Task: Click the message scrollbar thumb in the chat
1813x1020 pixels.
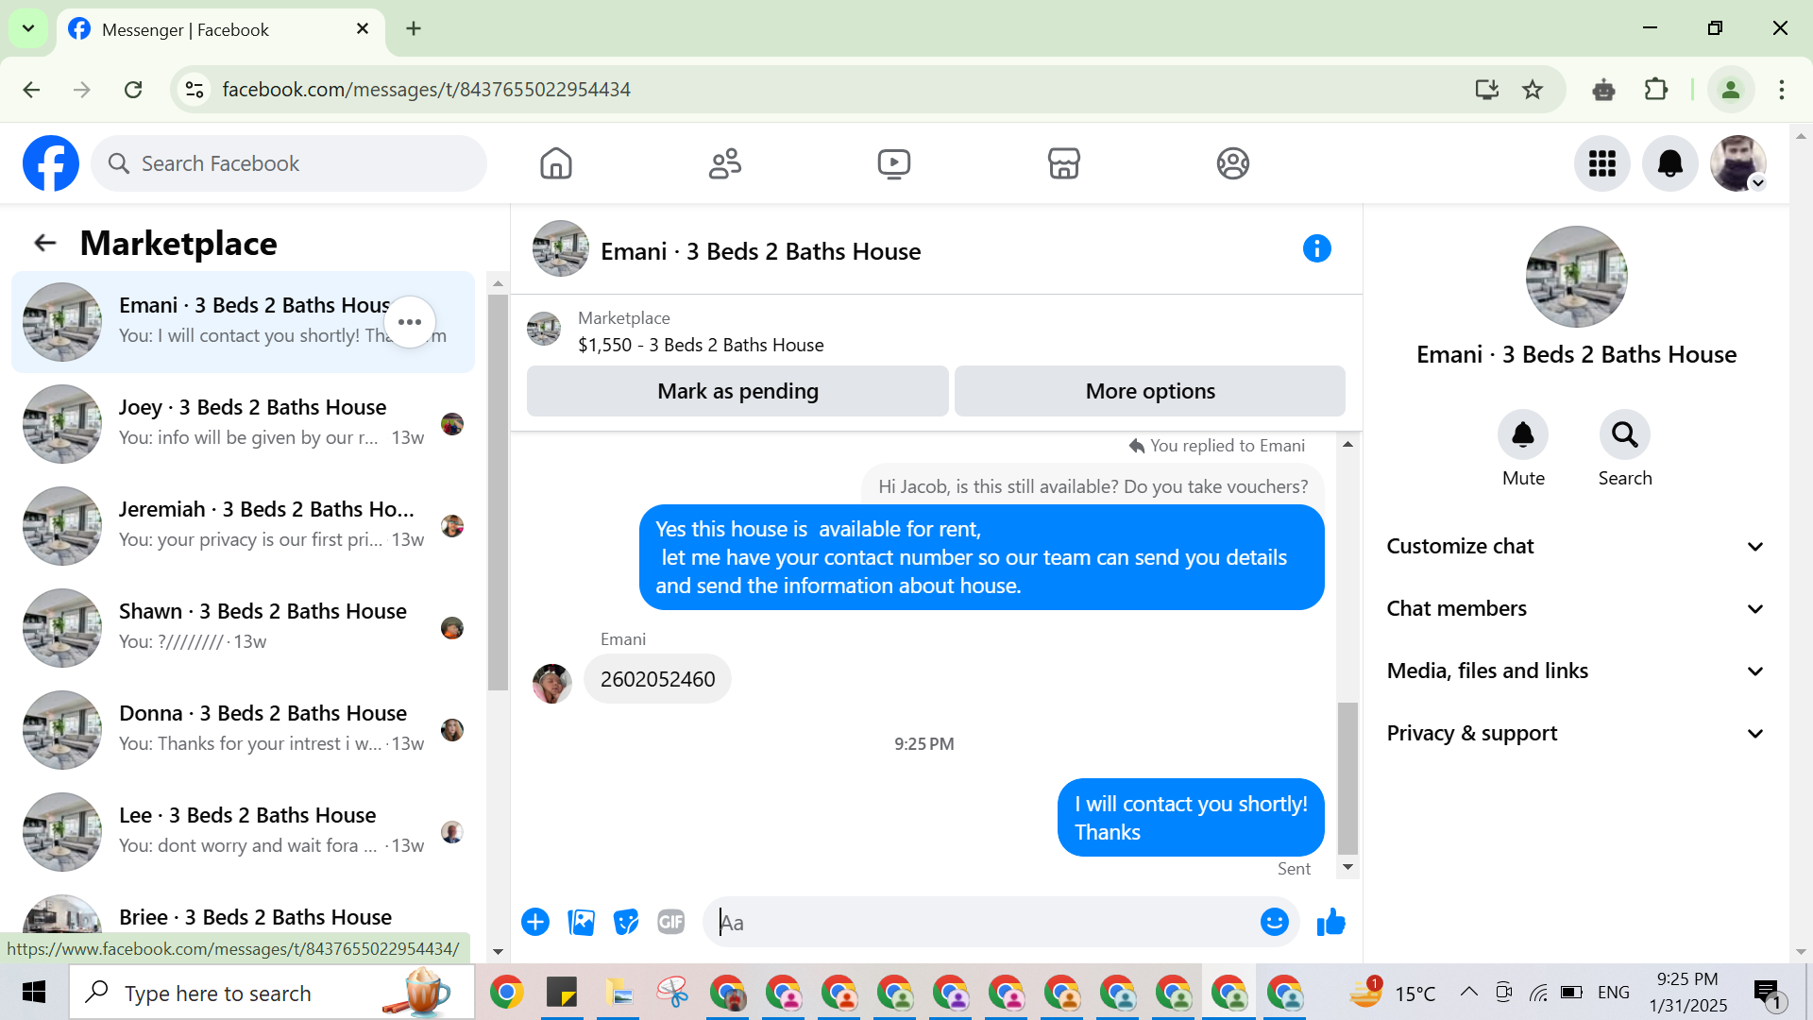Action: coord(1347,778)
